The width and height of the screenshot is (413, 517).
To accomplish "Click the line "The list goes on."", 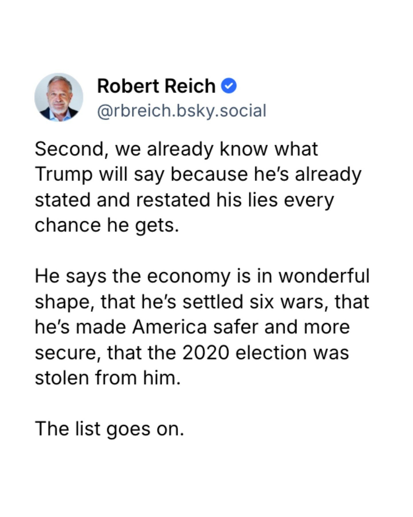I will pos(109,429).
